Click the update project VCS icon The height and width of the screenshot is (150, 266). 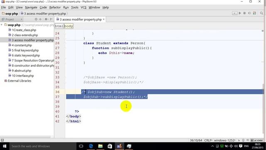tap(254, 13)
